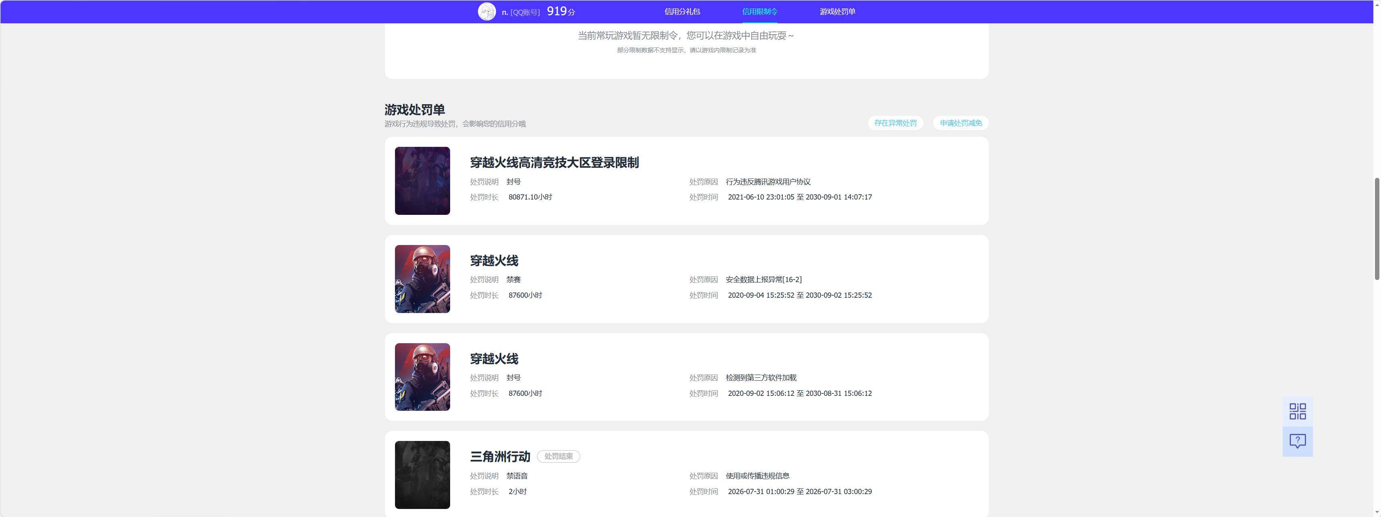The width and height of the screenshot is (1381, 517).
Task: Click the 2小时 duration value
Action: 517,491
